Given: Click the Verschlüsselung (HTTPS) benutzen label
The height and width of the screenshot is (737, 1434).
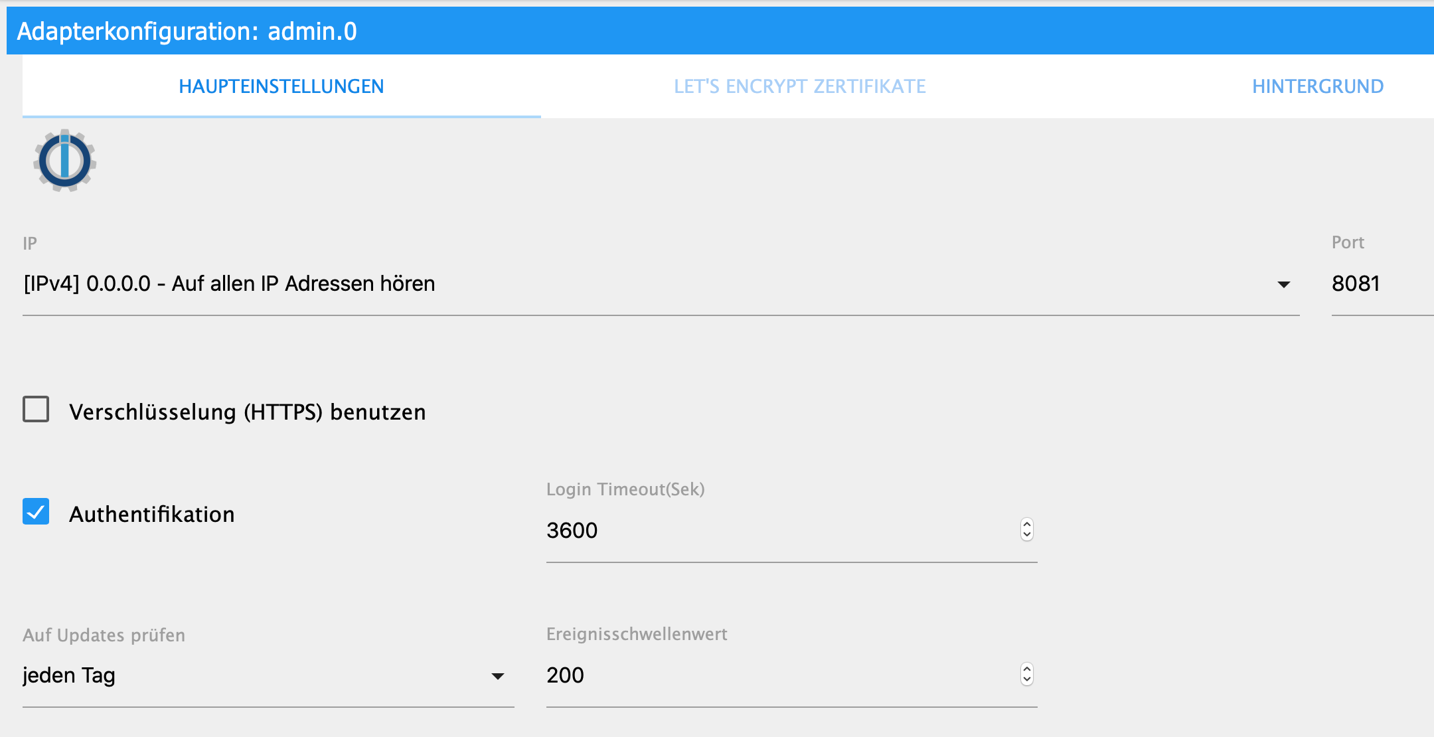Looking at the screenshot, I should [x=247, y=412].
